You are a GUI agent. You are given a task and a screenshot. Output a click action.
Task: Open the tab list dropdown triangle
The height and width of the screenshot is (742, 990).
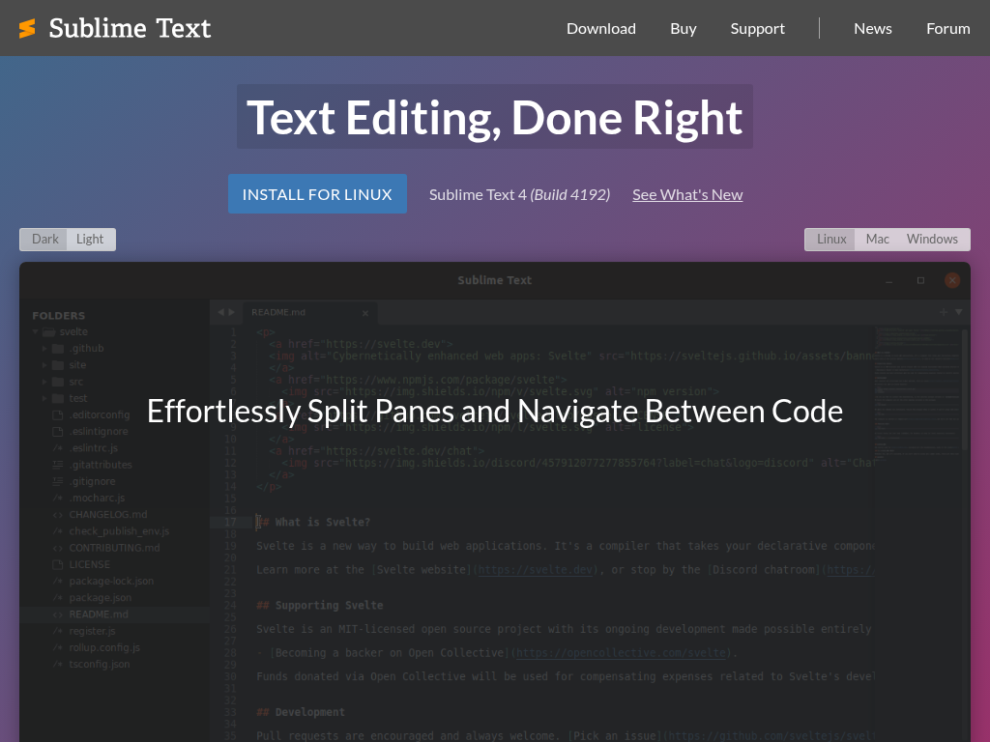(958, 312)
